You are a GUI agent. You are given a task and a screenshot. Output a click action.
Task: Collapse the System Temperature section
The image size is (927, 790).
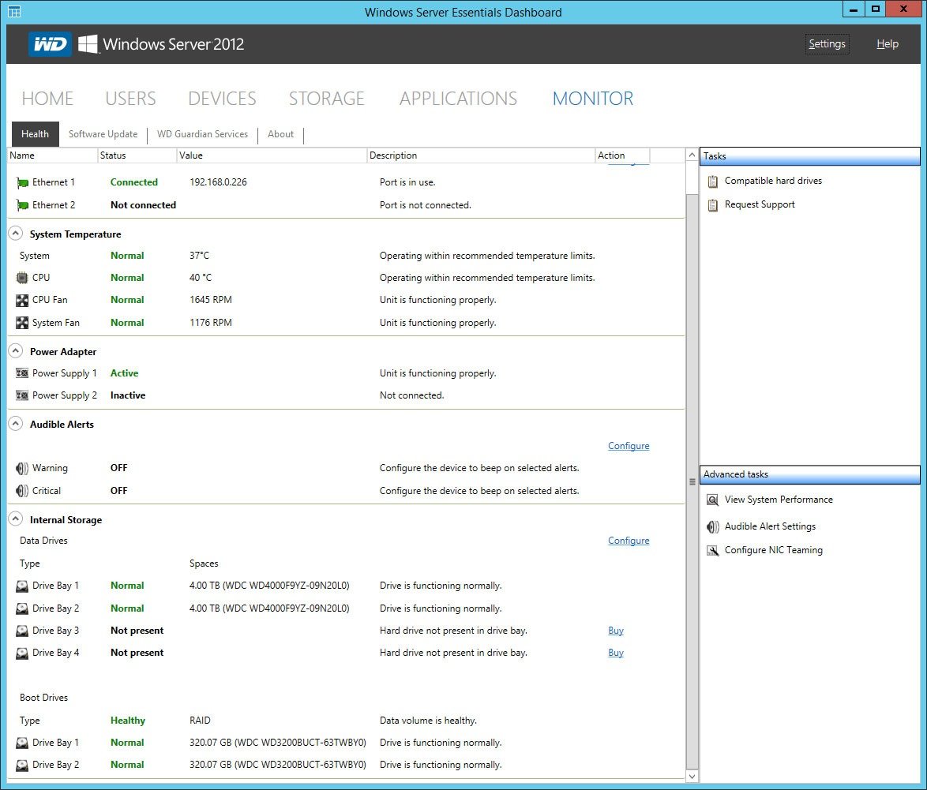pos(16,234)
